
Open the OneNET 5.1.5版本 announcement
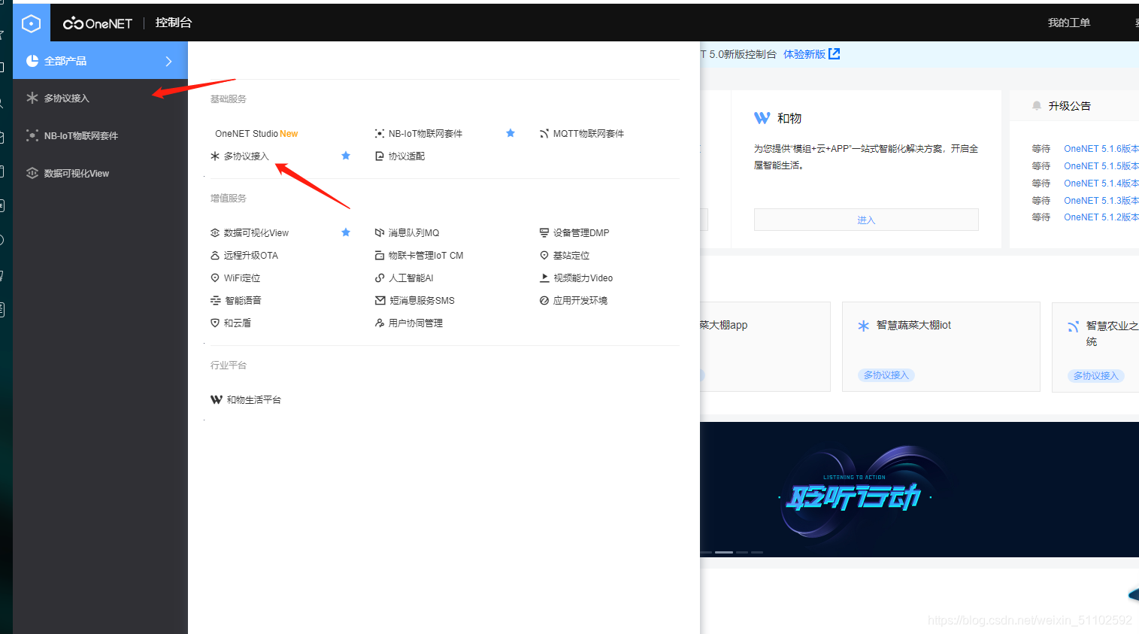1101,166
